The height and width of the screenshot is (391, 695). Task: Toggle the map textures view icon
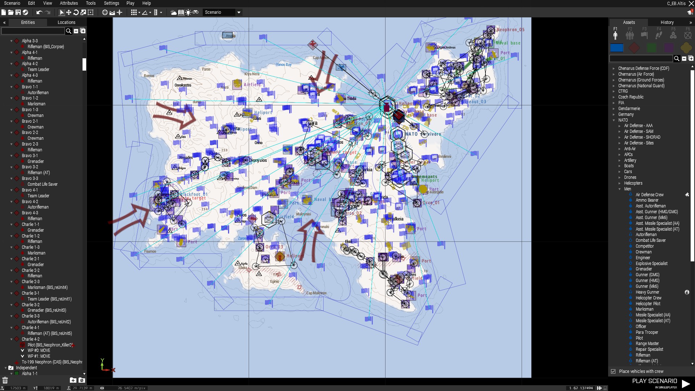point(181,12)
